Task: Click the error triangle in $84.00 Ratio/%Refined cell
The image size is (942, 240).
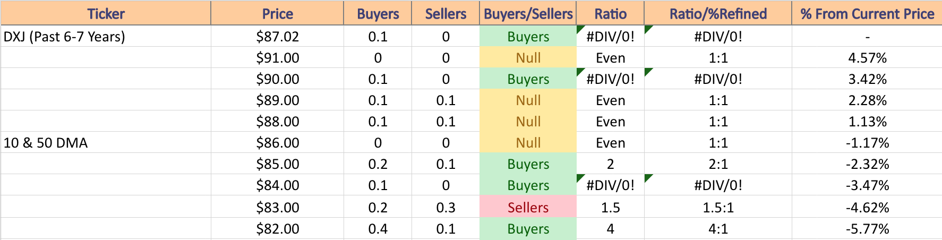Action: pyautogui.click(x=647, y=177)
